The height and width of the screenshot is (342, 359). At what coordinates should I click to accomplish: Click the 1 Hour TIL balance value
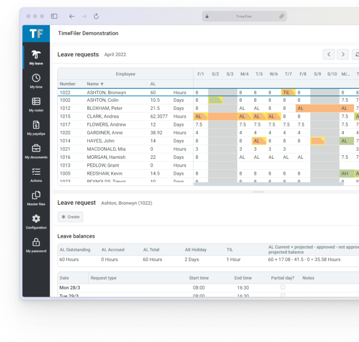tap(233, 260)
